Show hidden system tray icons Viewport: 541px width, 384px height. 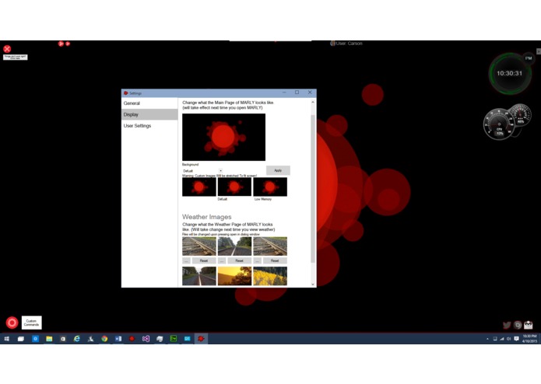(487, 339)
